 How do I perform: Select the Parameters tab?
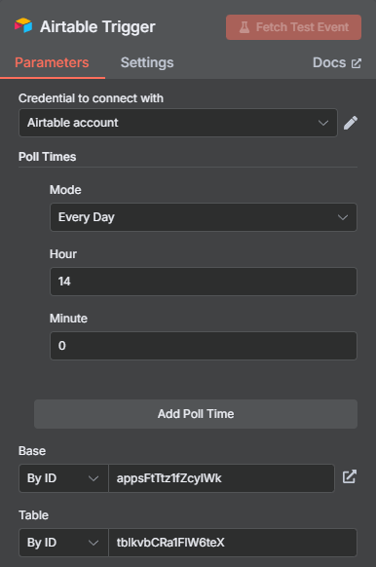click(x=52, y=62)
